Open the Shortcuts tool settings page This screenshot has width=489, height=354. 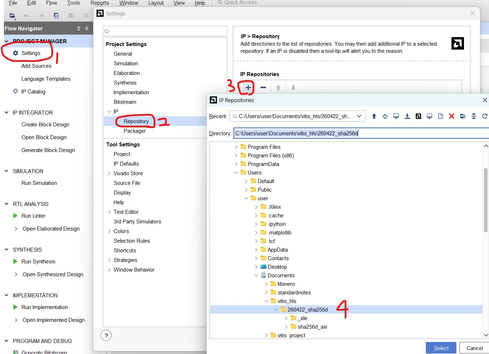tap(125, 251)
